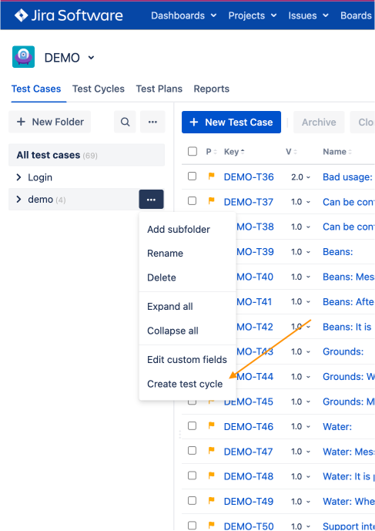Open version dropdown for DEMO-T46
Screen dimensions: 375x531
pos(301,426)
